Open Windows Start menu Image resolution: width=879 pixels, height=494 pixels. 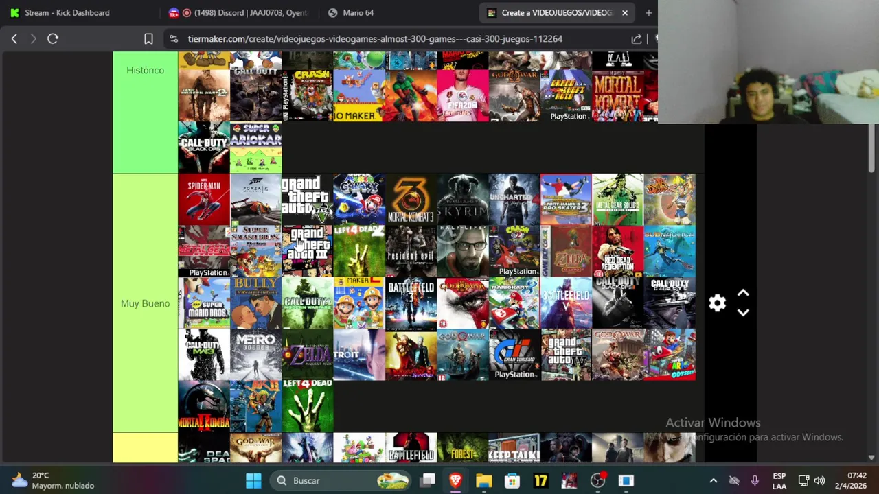pos(253,480)
